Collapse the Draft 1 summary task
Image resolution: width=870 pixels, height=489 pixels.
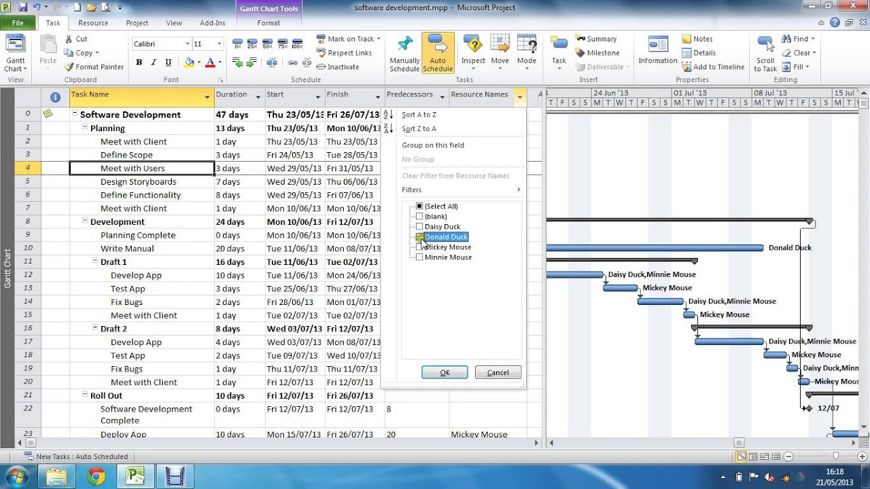(x=95, y=261)
